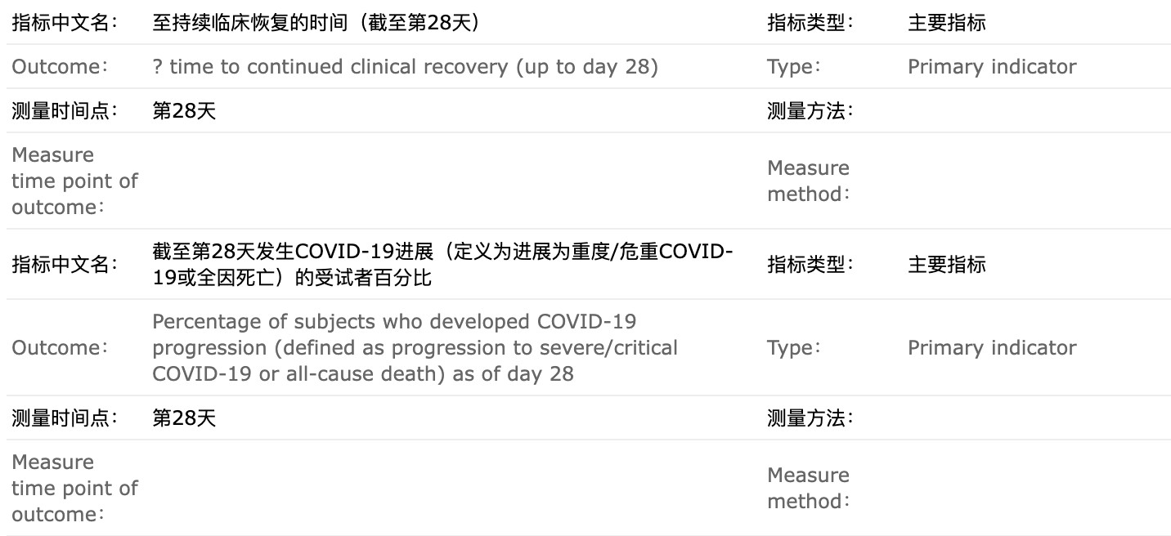Click "主要指标" in the clinical recovery row

click(947, 22)
